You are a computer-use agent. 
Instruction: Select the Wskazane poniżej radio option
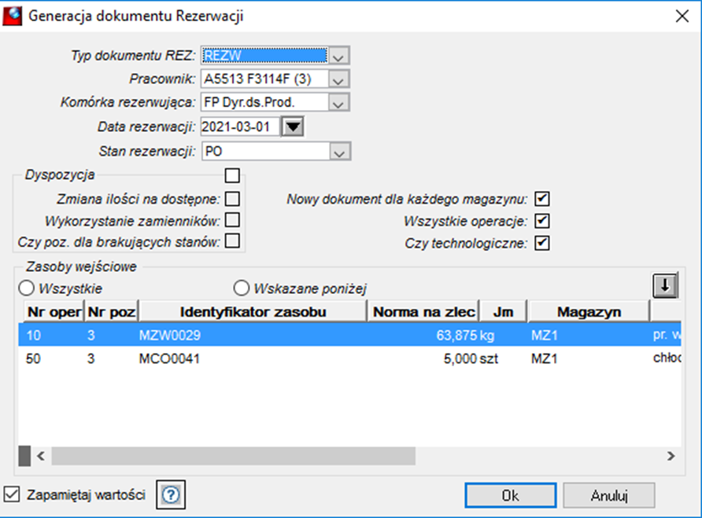coord(242,288)
